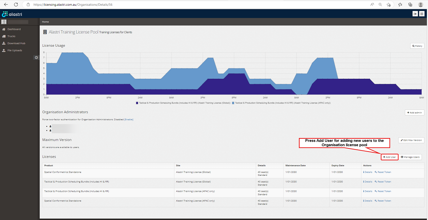Open Manage Users

[410, 157]
